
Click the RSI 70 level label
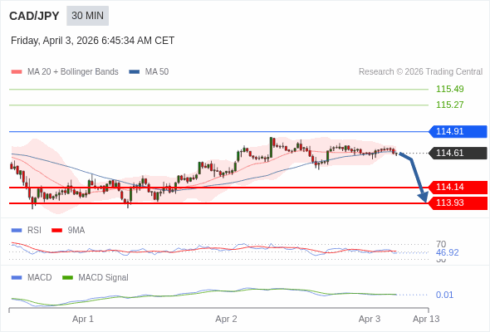(x=441, y=244)
